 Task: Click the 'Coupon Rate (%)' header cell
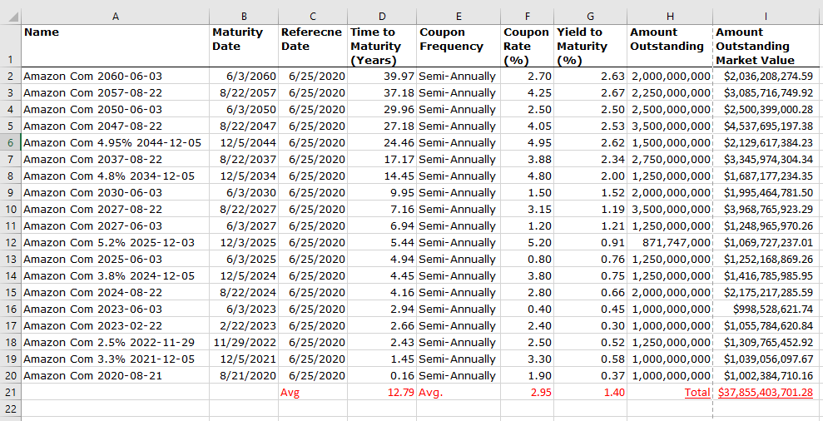[x=528, y=46]
